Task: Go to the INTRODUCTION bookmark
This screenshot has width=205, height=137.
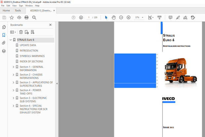Action: pos(29,51)
